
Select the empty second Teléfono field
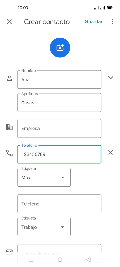[59, 204]
